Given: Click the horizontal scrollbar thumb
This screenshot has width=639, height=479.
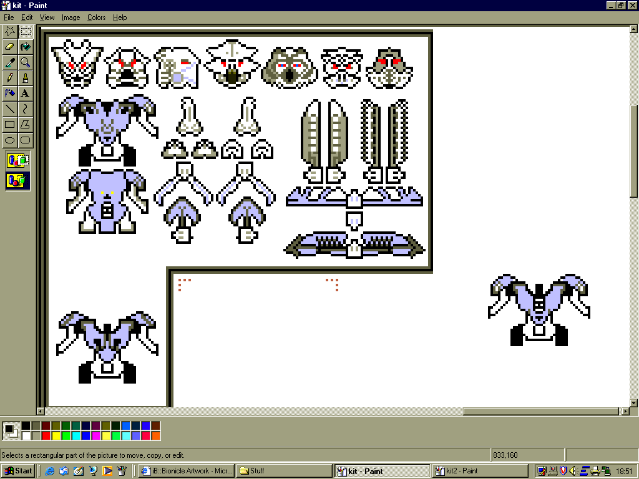Looking at the screenshot, I should [x=541, y=412].
